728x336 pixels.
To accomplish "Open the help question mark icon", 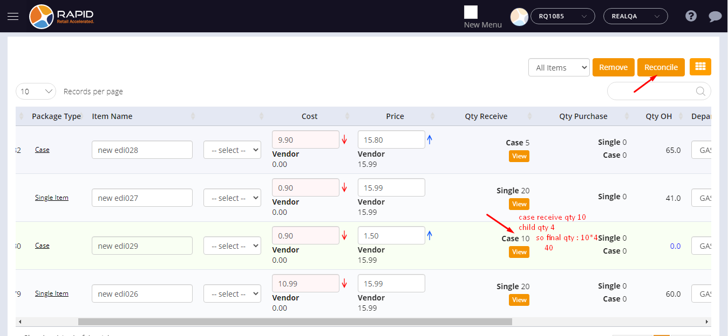I will point(691,16).
